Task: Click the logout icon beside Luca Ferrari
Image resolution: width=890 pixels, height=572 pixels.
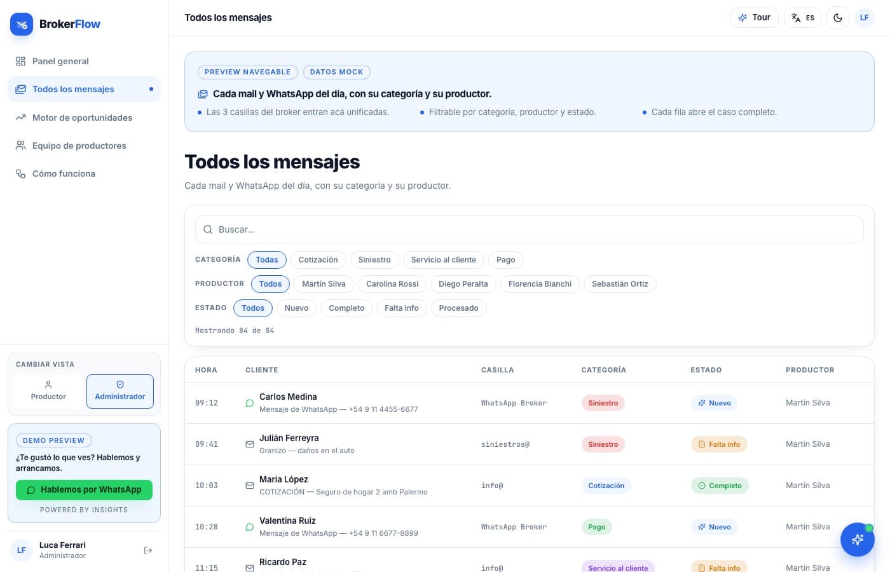Action: pos(148,550)
